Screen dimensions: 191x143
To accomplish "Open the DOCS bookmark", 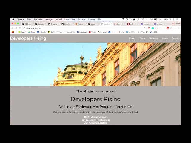I will pyautogui.click(x=153, y=32).
